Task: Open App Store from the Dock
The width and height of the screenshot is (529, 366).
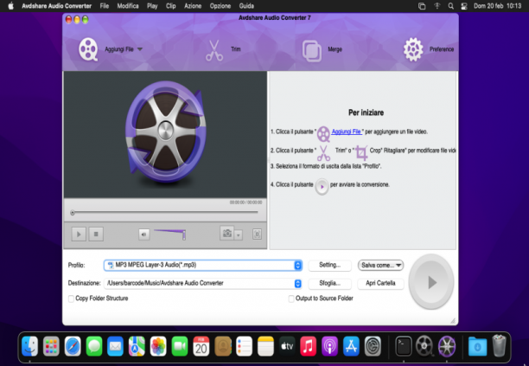Action: [x=351, y=346]
